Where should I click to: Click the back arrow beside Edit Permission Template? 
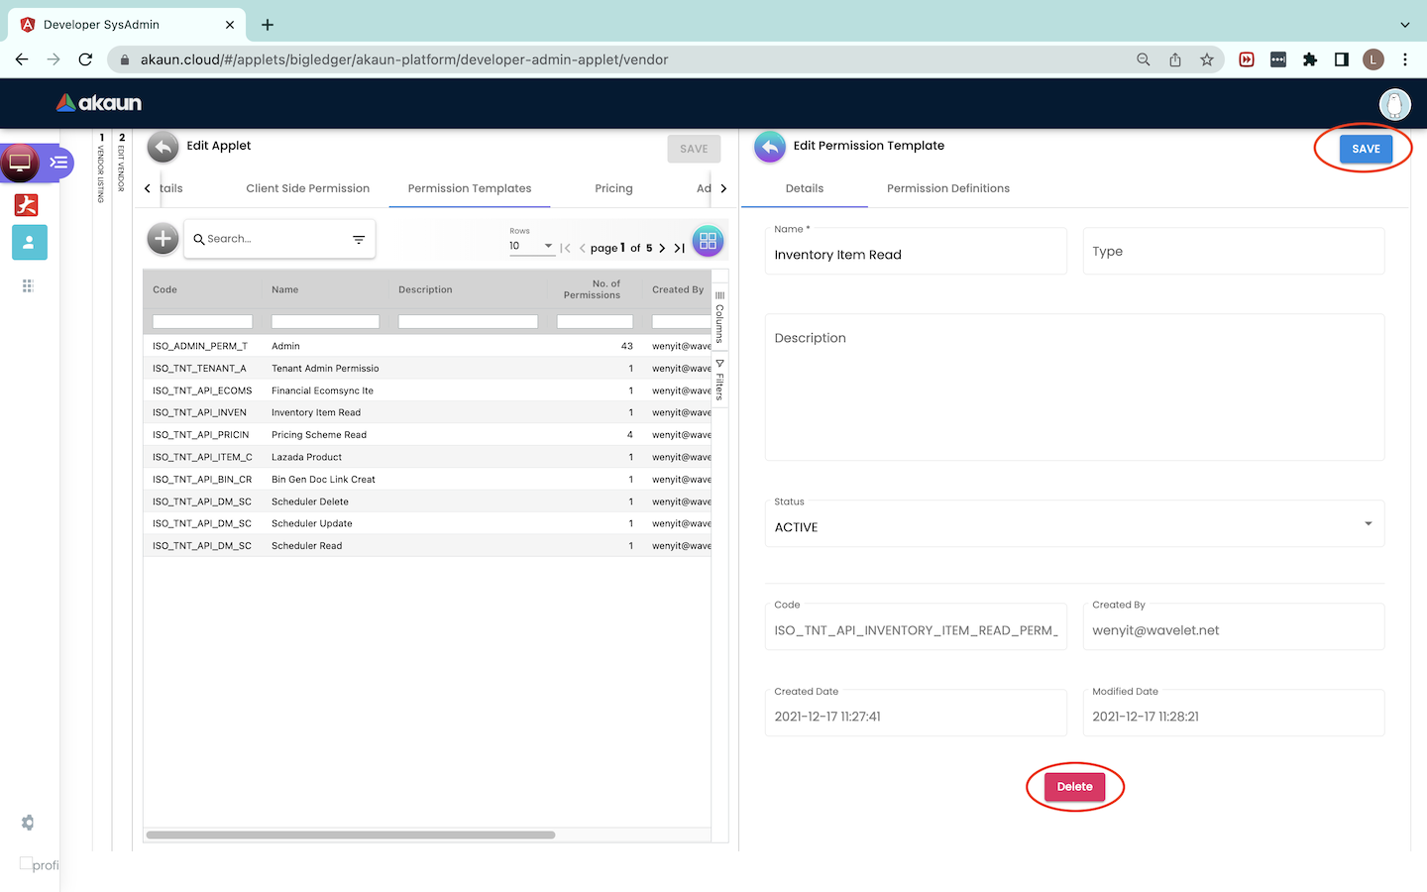click(x=770, y=147)
